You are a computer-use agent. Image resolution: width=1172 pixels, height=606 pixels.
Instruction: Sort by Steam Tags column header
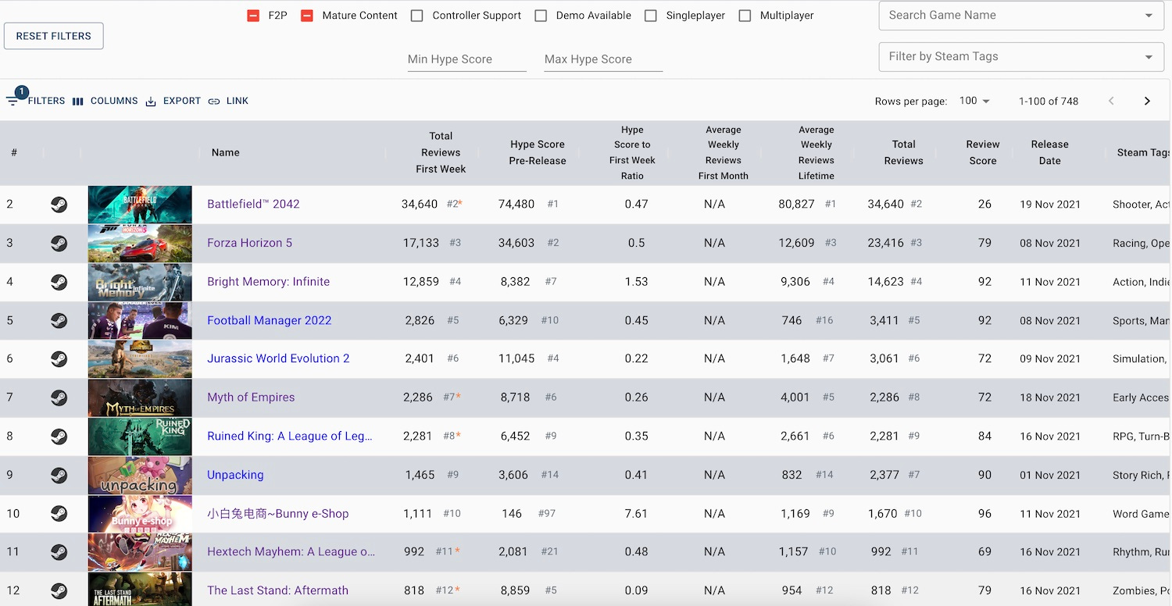(1143, 152)
